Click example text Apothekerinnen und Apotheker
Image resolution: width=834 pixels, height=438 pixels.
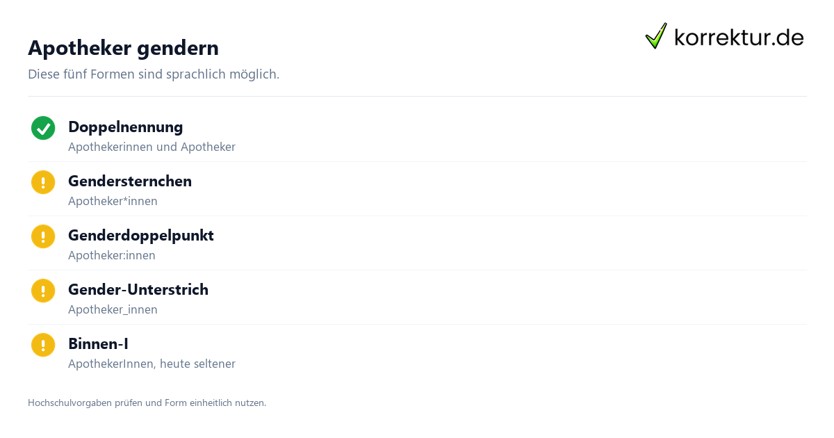(152, 147)
